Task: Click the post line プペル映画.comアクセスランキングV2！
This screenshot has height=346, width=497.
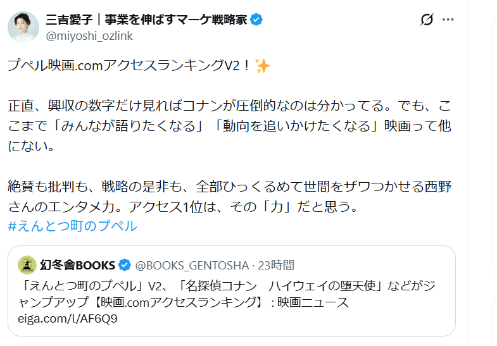Action: (130, 66)
